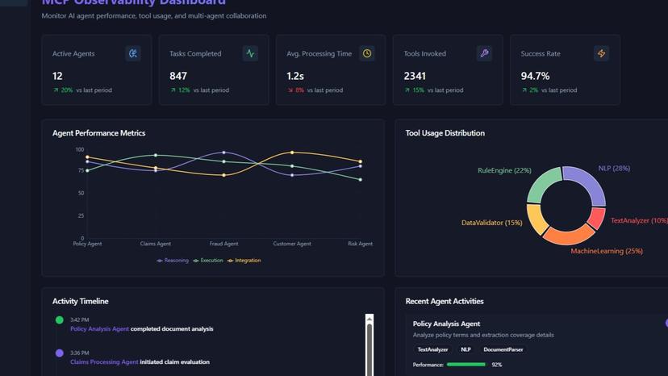Screen dimensions: 668x376
Task: Click the Success Rate lightning bolt icon
Action: [601, 53]
